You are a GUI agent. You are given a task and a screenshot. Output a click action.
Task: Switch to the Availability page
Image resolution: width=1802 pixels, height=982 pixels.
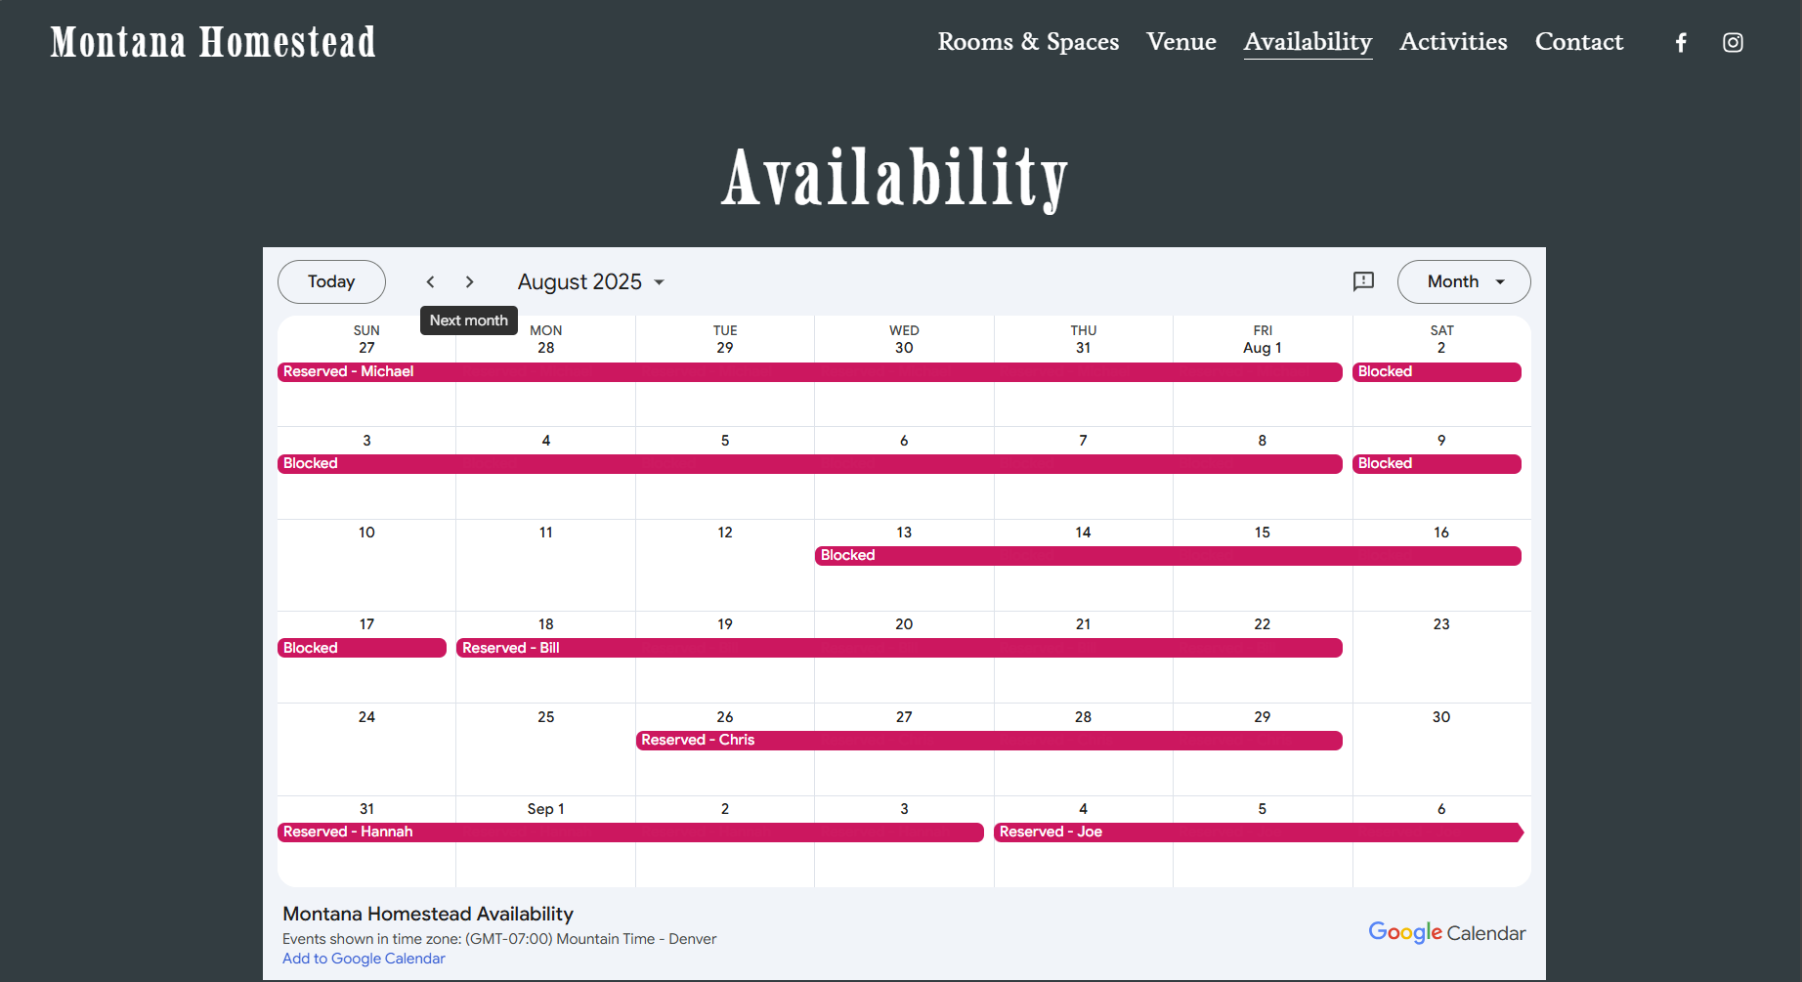1308,42
